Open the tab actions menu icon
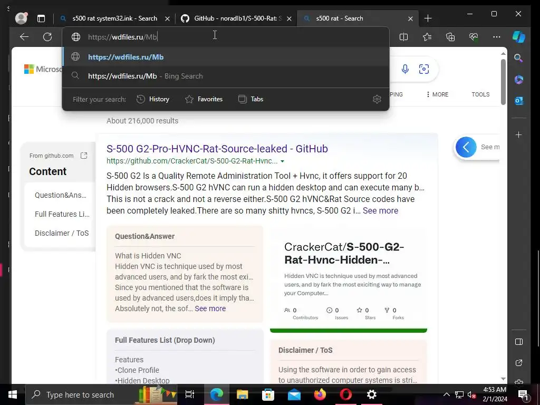 [41, 18]
